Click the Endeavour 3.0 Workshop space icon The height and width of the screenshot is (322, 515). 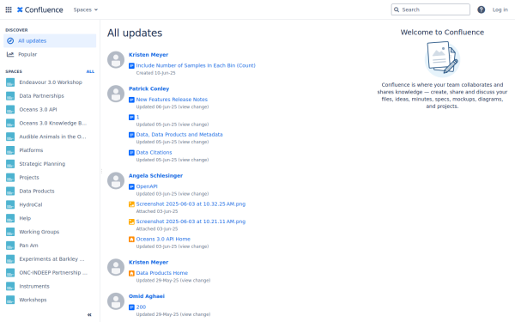[x=10, y=82]
